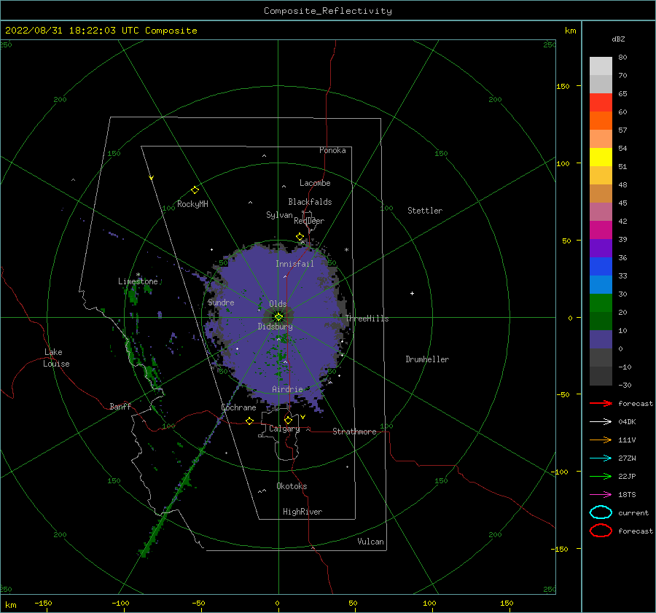
Task: Click the ThreeHills city label
Action: [x=367, y=319]
